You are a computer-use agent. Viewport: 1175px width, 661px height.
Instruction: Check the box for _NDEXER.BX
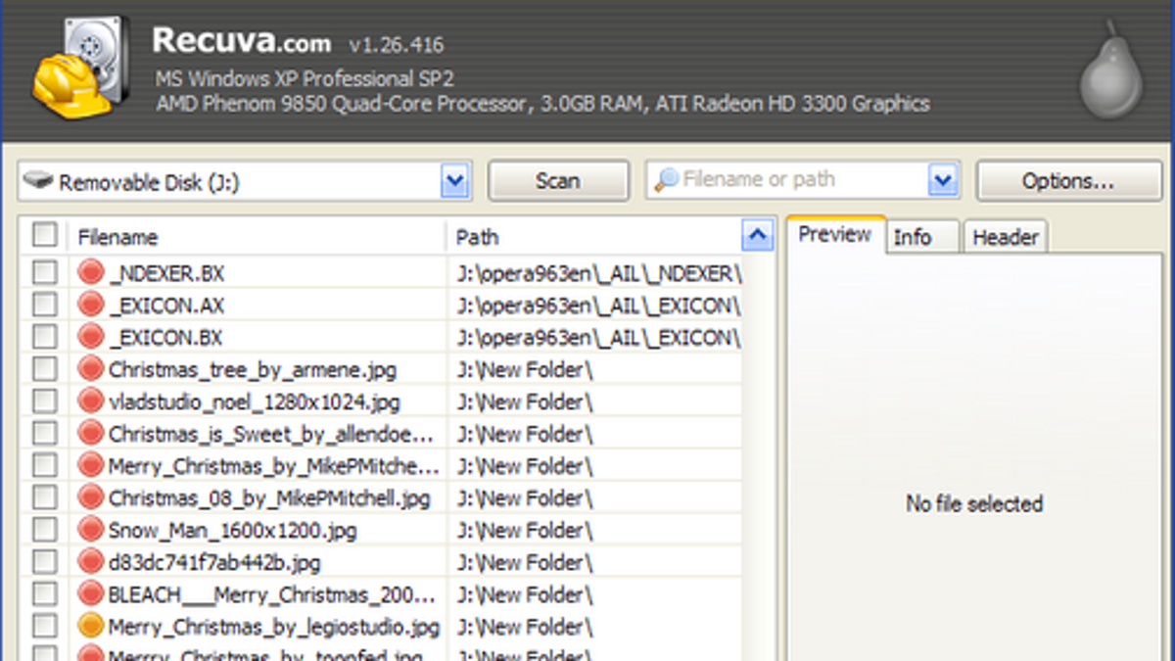44,272
